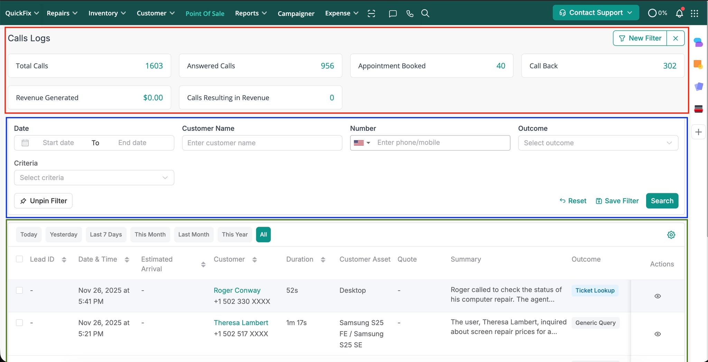This screenshot has height=362, width=708.
Task: Expand the Select outcome dropdown
Action: tap(598, 143)
